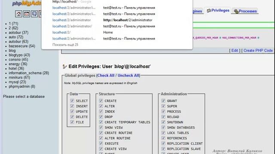
Task: Open the minikurs (61) database
Action: click(x=19, y=77)
